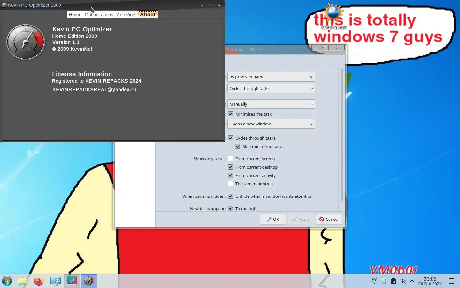Select To the right radio button
Image resolution: width=460 pixels, height=288 pixels.
(230, 209)
